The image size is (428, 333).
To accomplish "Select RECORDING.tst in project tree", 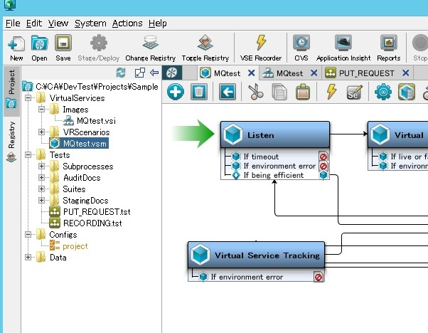I will pos(87,223).
